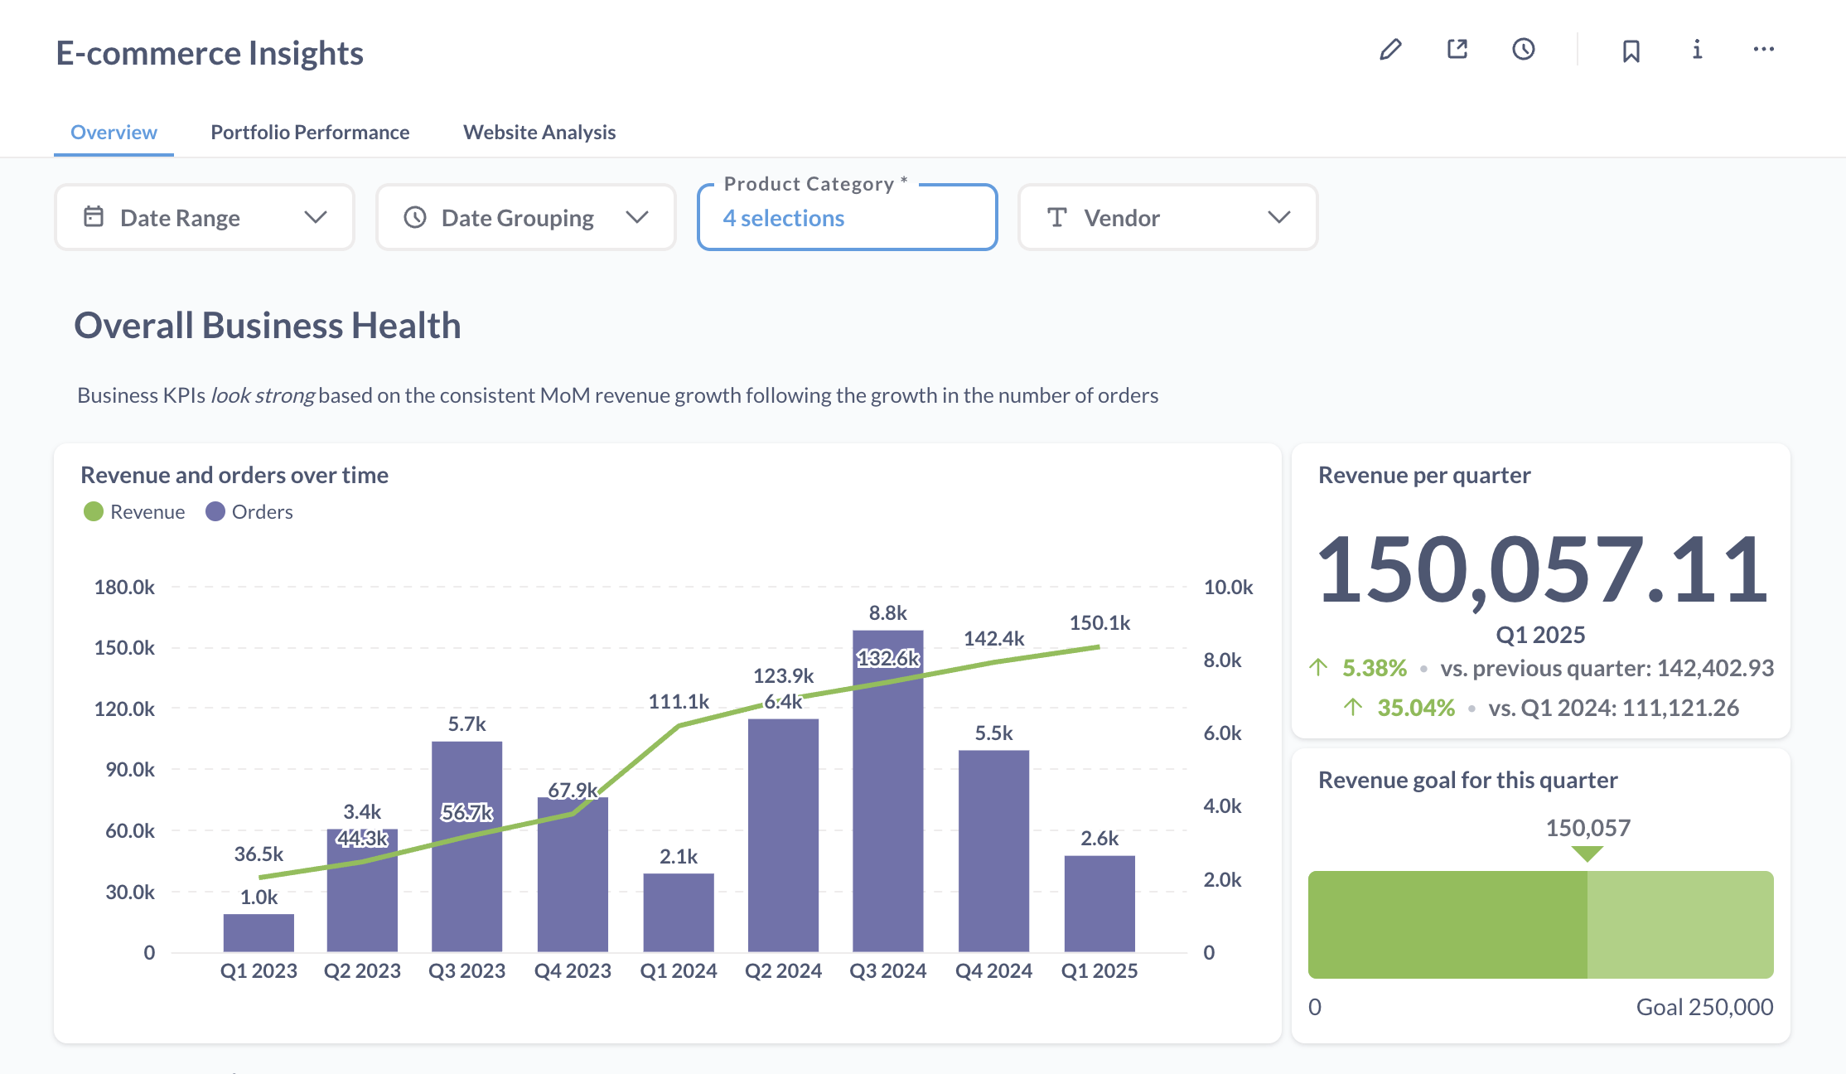Viewport: 1846px width, 1074px height.
Task: Hide the green Revenue legend dot
Action: point(93,511)
